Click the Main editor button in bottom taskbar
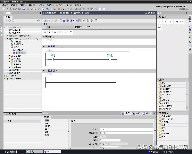The width and height of the screenshot is (192, 154). click(52, 152)
